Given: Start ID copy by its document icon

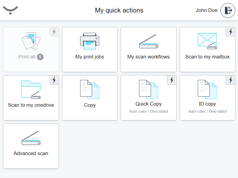Looking at the screenshot, I should click(207, 89).
